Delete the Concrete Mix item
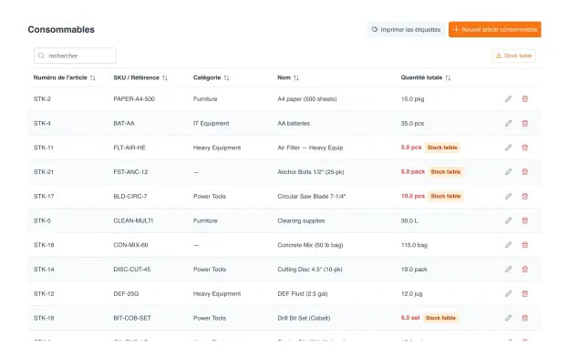 524,245
